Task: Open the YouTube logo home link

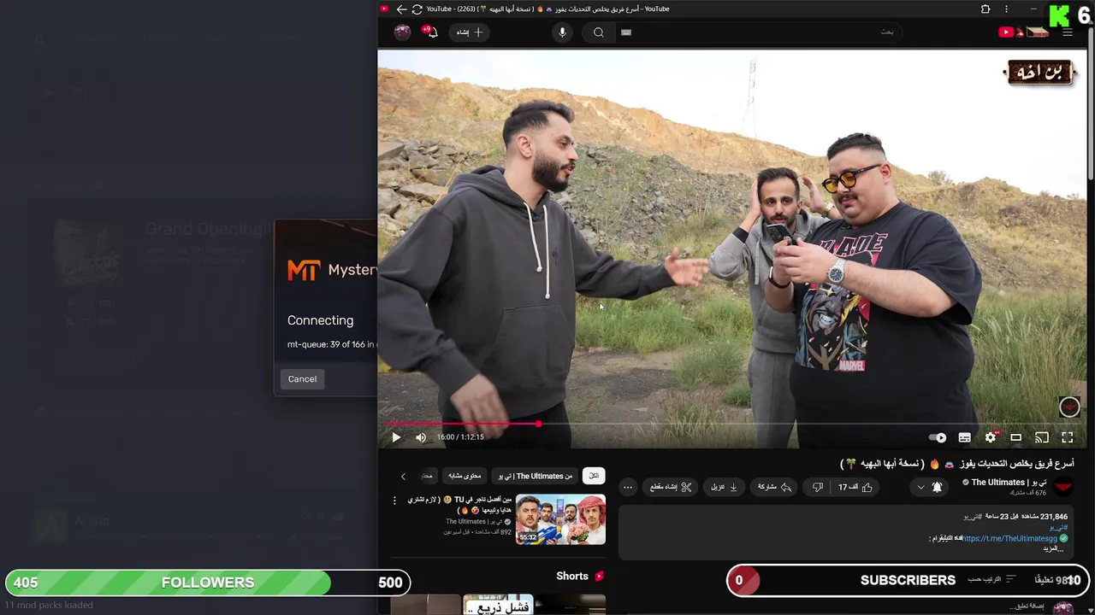Action: pyautogui.click(x=1023, y=32)
